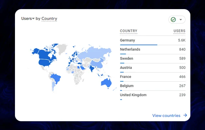Image resolution: width=205 pixels, height=130 pixels.
Task: Expand the Users metric dropdown
Action: point(33,19)
